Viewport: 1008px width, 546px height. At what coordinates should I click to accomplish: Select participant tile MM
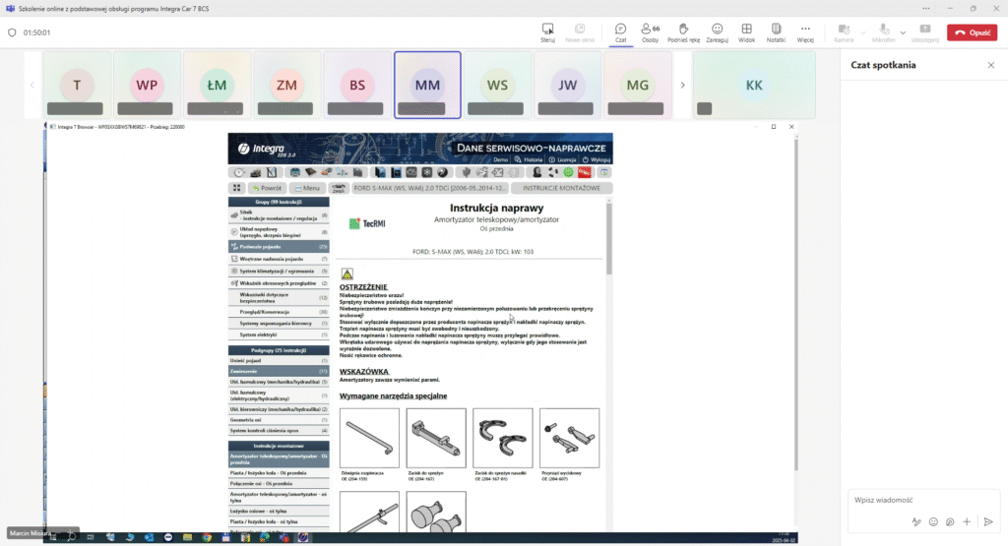(427, 85)
